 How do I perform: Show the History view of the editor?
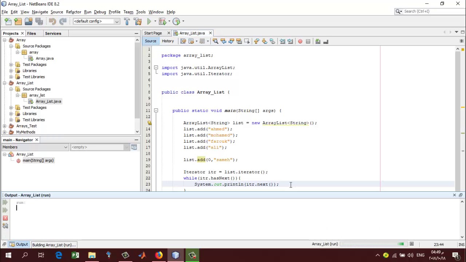168,41
